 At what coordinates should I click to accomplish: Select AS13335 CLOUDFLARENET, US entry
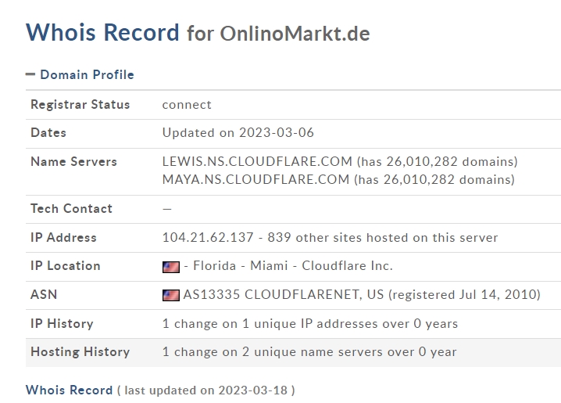pyautogui.click(x=362, y=294)
